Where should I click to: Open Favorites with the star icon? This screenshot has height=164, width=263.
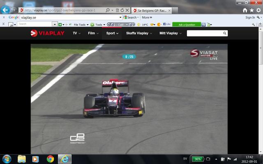(251, 10)
